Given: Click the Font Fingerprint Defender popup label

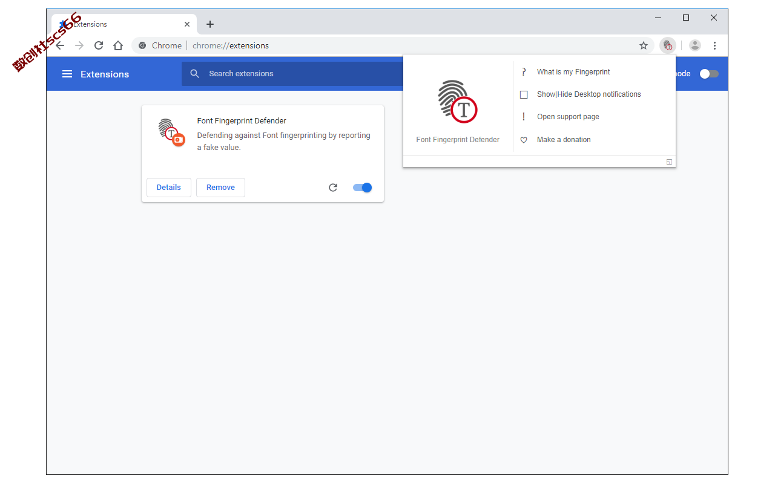Looking at the screenshot, I should (458, 140).
